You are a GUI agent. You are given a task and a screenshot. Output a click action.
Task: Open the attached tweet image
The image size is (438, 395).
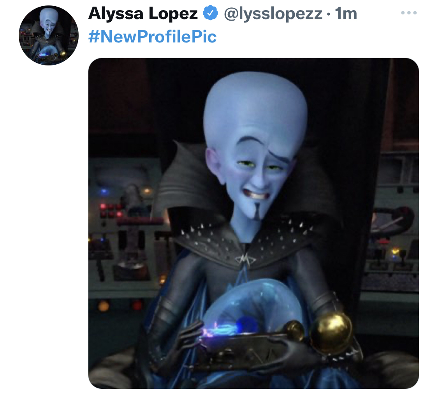[x=253, y=223]
